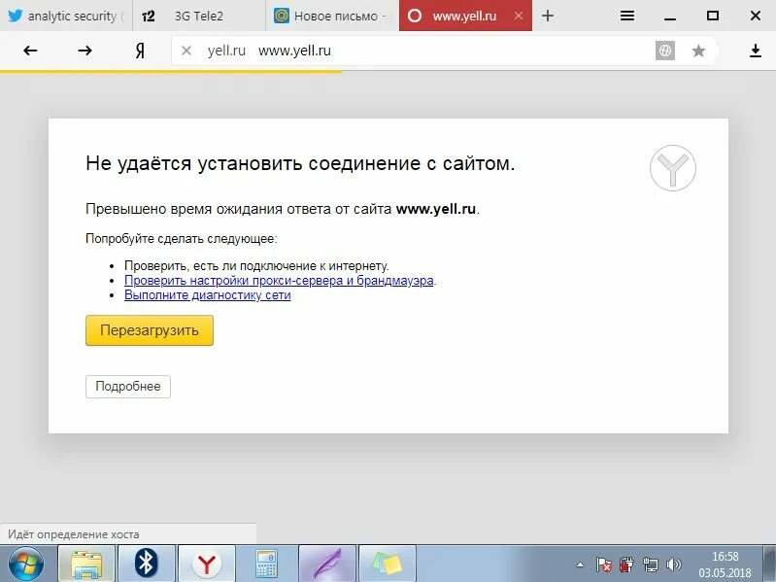Open File Explorer from the taskbar
The height and width of the screenshot is (582, 776).
pyautogui.click(x=86, y=564)
